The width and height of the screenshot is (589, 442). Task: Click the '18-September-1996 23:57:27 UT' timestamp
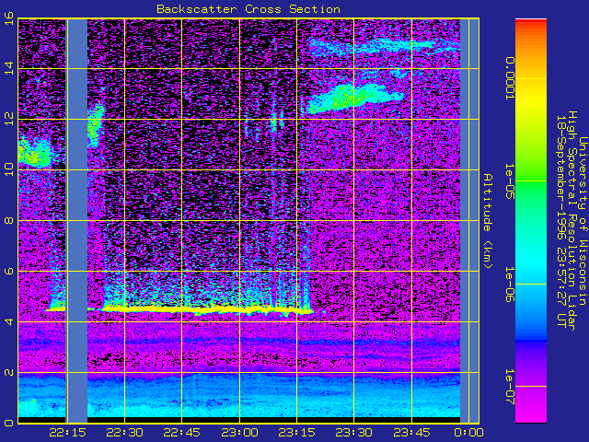560,221
